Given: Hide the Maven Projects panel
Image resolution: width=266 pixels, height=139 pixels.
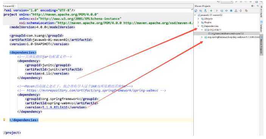Looking at the screenshot, I should click(258, 6).
